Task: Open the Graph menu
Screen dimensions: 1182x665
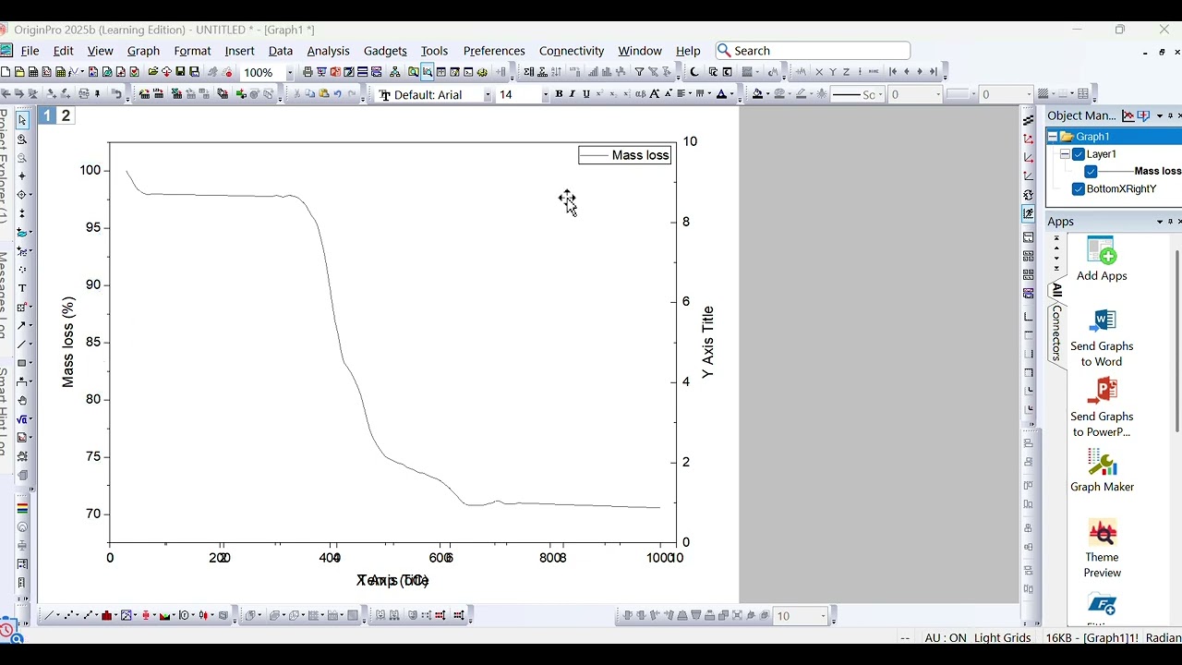Action: tap(143, 51)
